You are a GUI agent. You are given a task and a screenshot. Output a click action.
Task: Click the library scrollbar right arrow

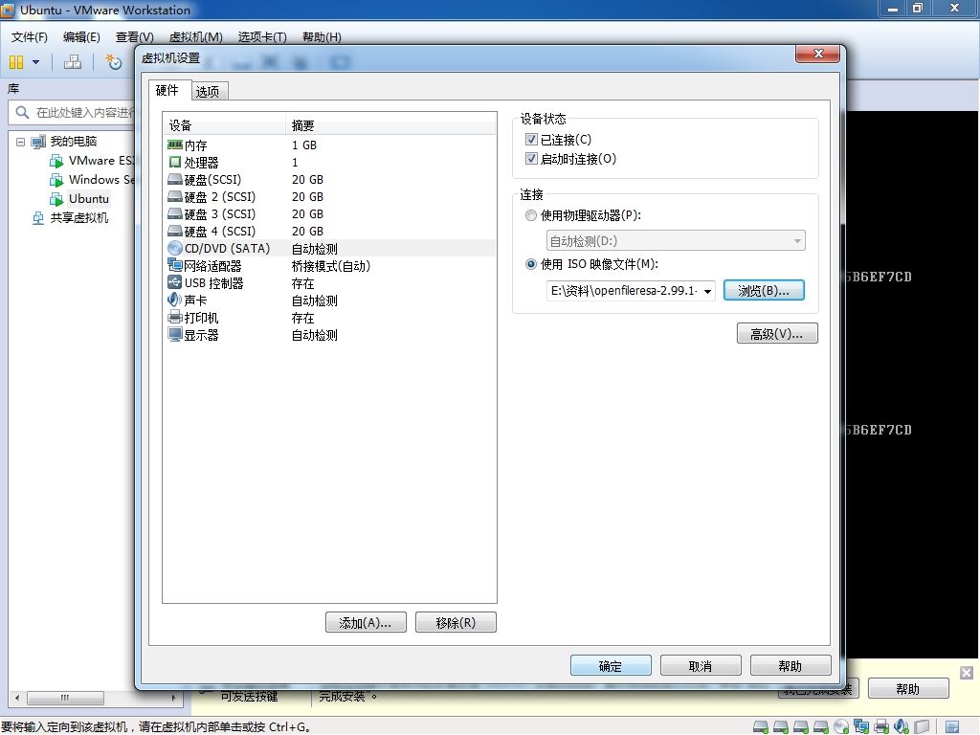(x=174, y=698)
